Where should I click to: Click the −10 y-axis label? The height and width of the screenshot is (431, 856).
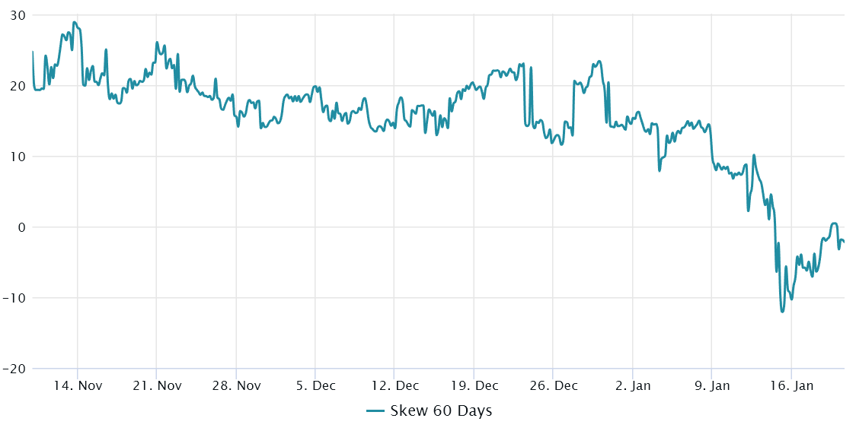[14, 298]
